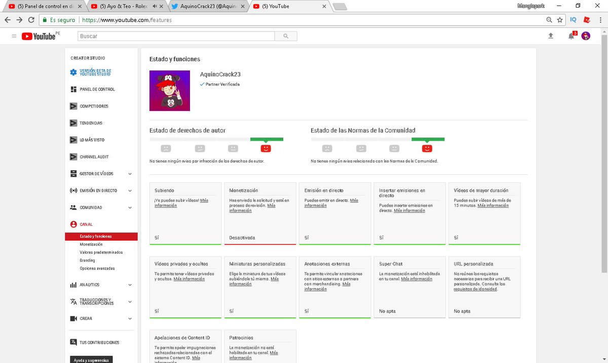Click the Emisión en directo broadcast icon
608x363 pixels.
[73, 191]
